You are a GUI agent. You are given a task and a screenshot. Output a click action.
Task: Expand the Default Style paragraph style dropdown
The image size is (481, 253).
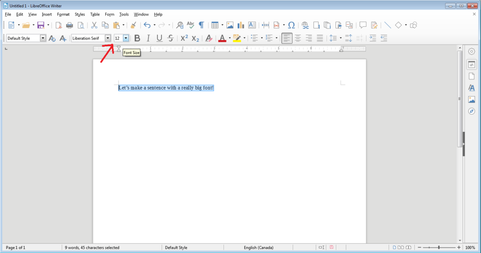[43, 38]
